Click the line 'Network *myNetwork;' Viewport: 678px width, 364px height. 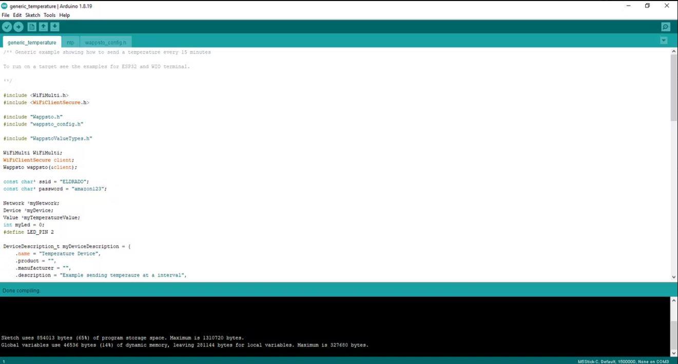coord(31,203)
